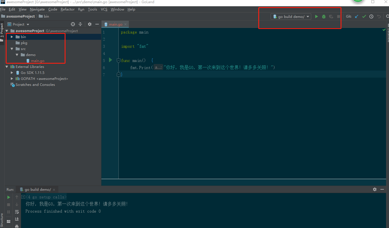The image size is (389, 228).
Task: Enable scroll to end in the Run console
Action: pos(17,219)
